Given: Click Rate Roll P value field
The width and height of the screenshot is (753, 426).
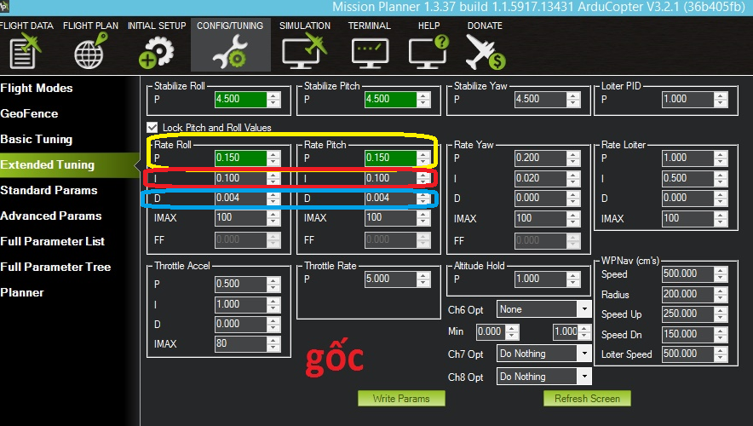Looking at the screenshot, I should (x=240, y=158).
